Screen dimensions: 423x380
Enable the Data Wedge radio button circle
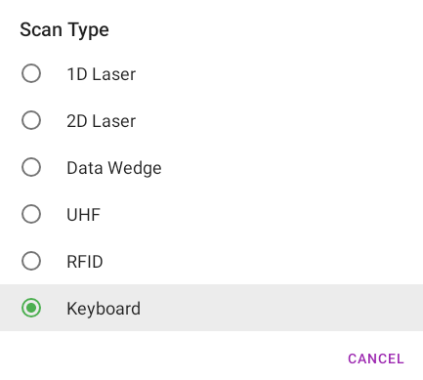[x=31, y=167]
